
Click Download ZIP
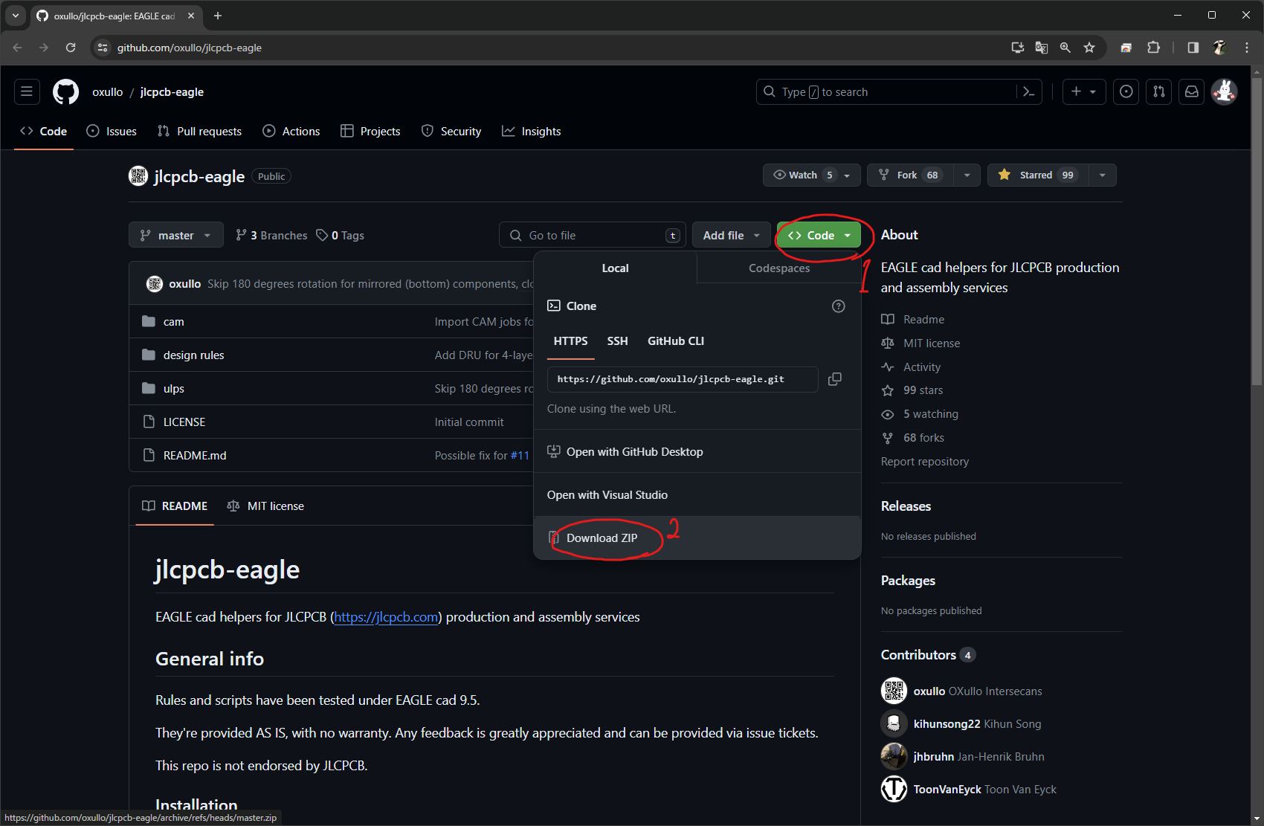click(x=602, y=538)
